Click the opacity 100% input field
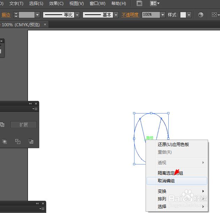220x213 pixels. coord(151,15)
